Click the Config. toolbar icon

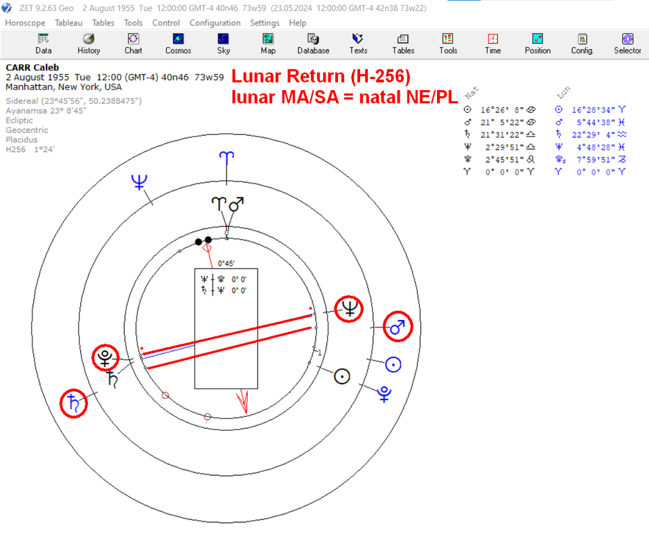[583, 44]
